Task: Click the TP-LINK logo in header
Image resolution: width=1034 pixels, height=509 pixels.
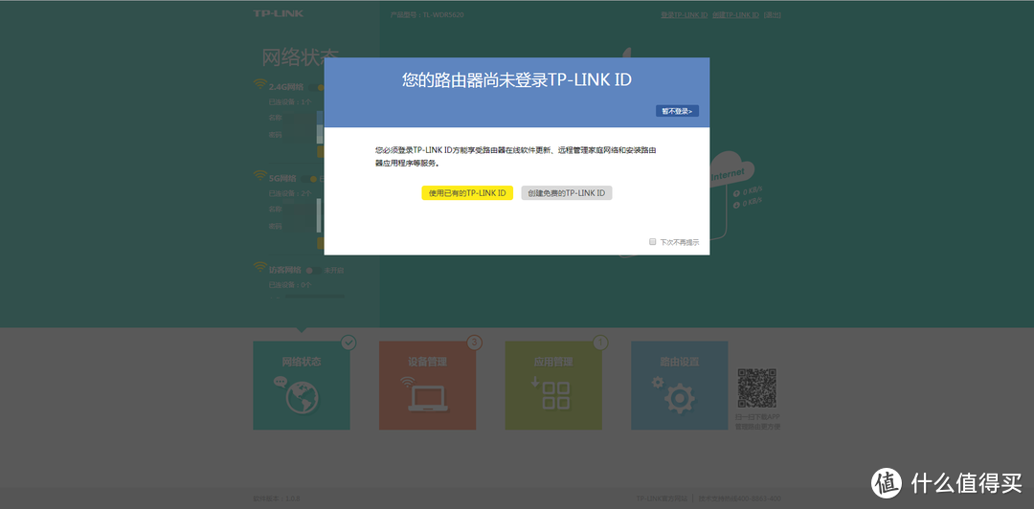Action: 279,13
